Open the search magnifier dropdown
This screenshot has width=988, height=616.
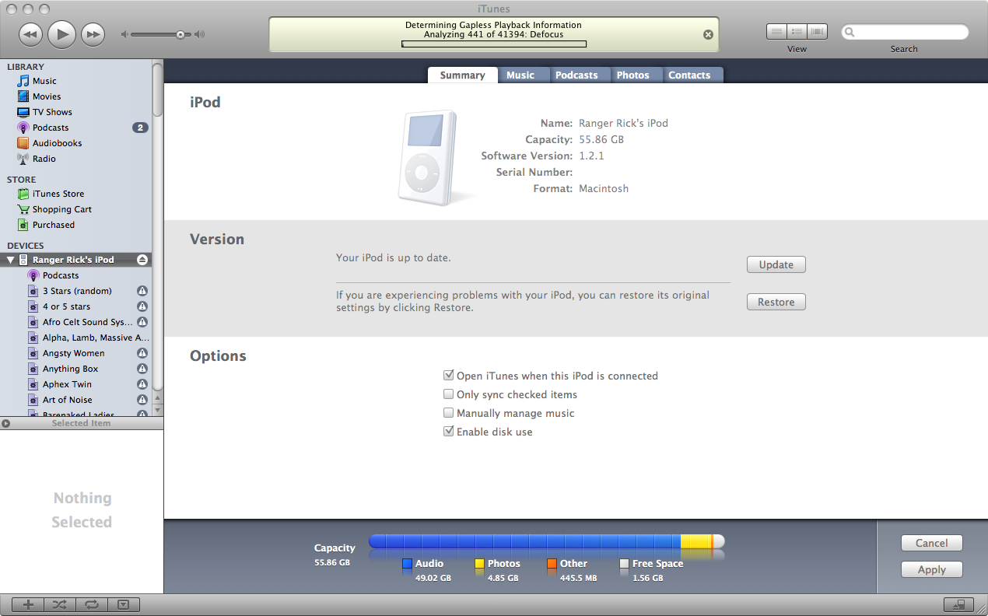tap(850, 32)
